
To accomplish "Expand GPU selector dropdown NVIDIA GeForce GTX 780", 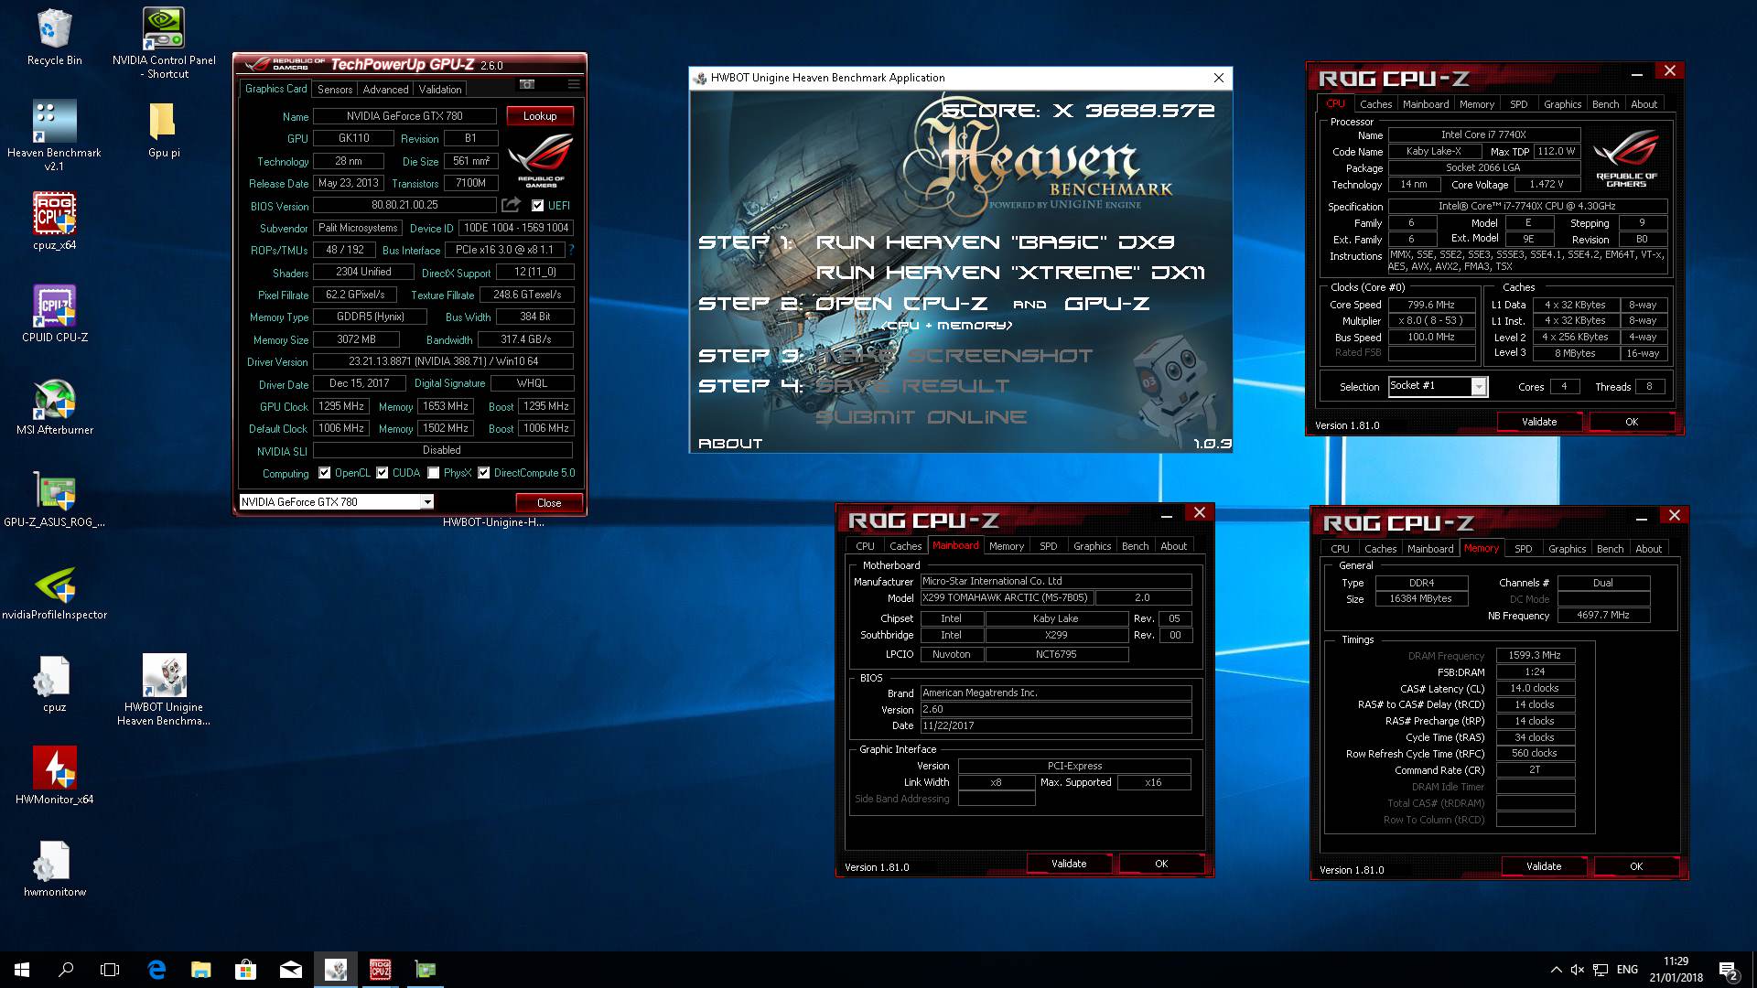I will (x=426, y=502).
